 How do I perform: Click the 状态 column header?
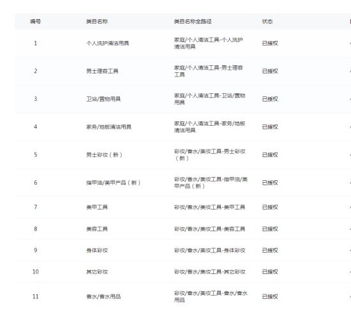(267, 22)
